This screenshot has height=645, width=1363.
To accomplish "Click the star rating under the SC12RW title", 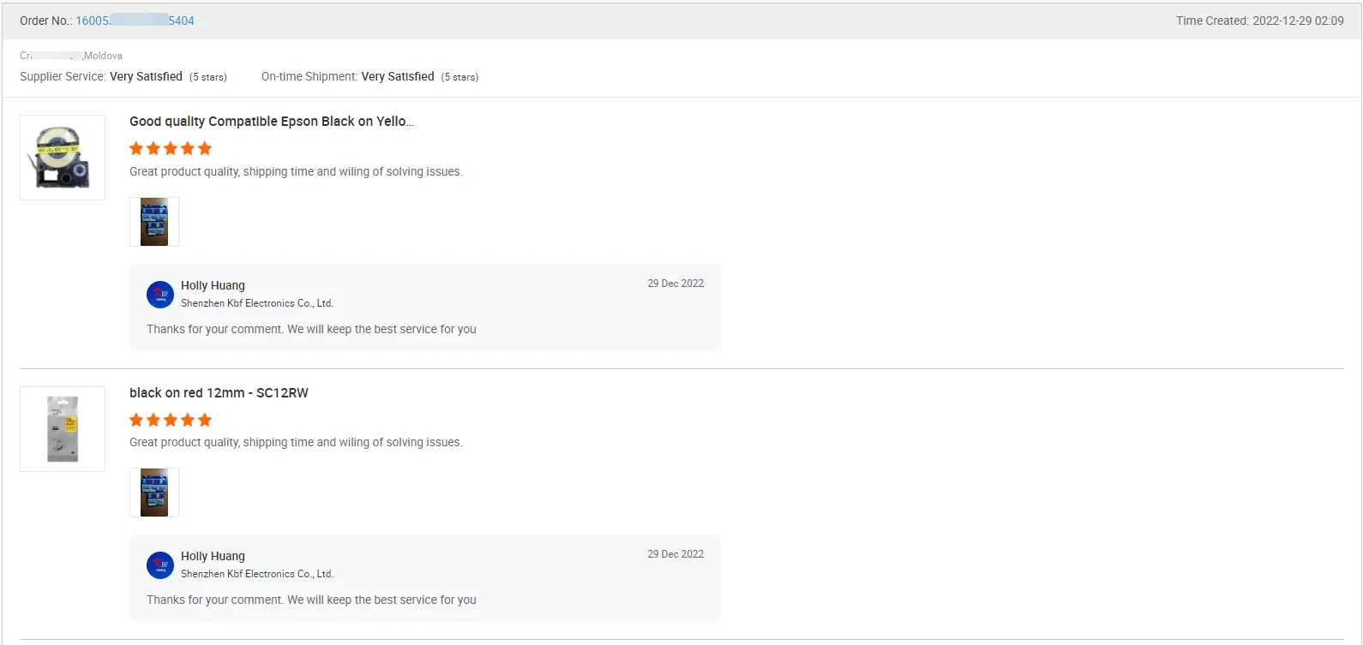I will (x=171, y=420).
